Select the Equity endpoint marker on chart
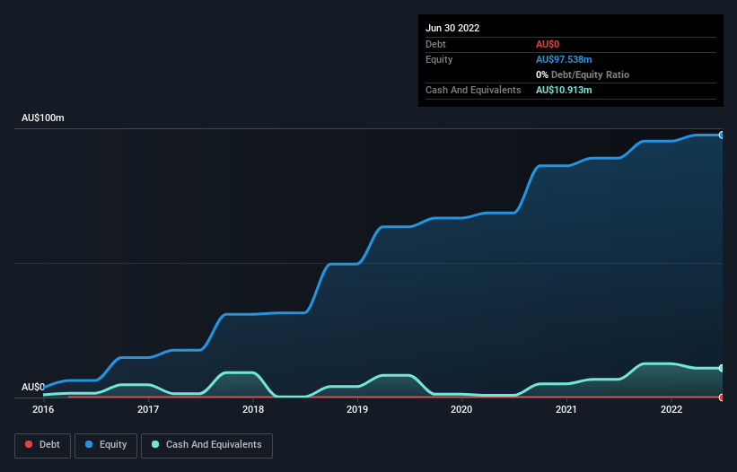737x472 pixels. (722, 135)
